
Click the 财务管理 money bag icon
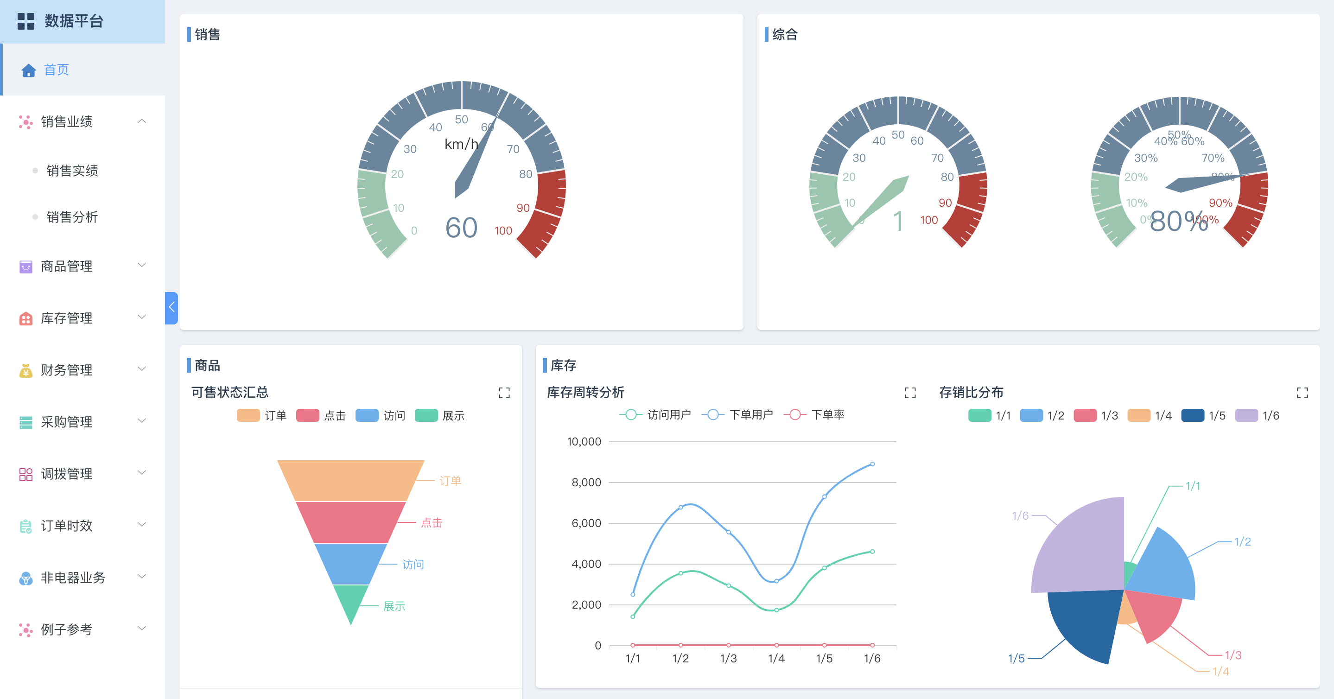coord(25,370)
